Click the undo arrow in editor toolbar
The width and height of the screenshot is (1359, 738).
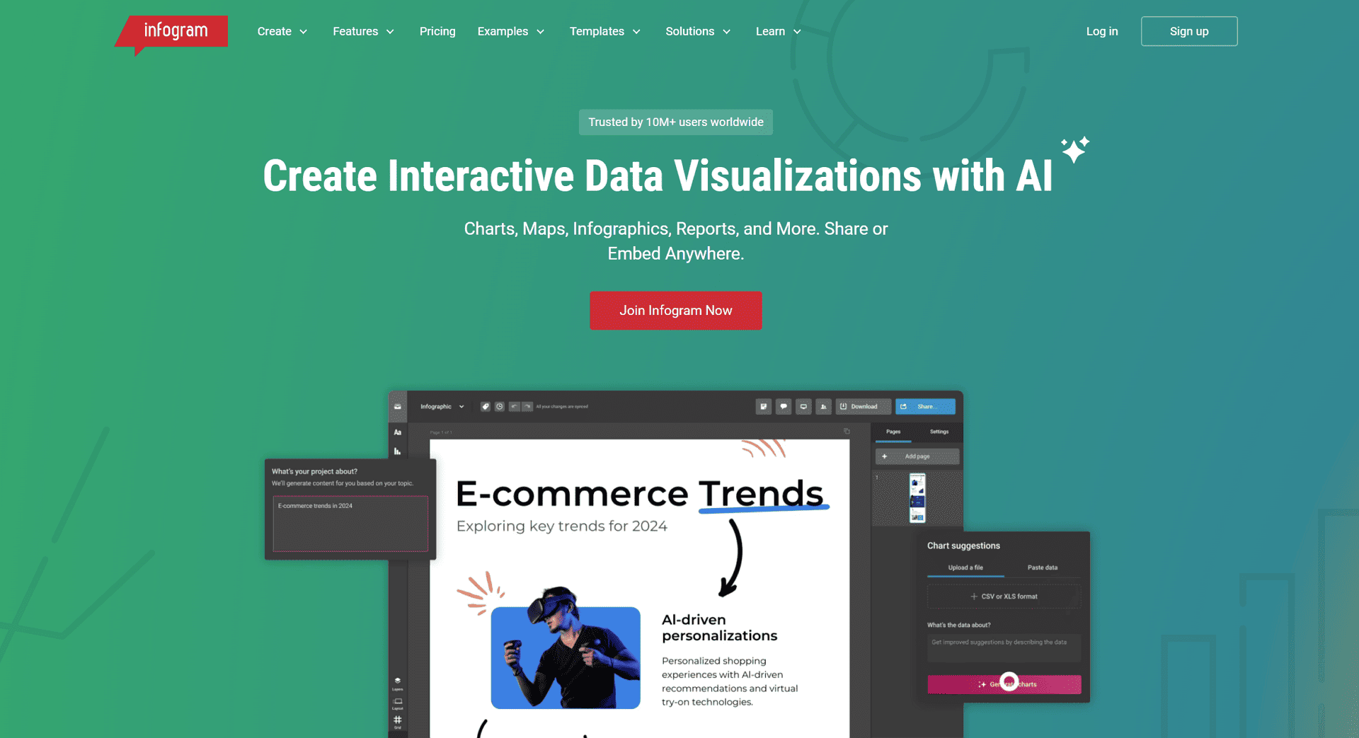[515, 407]
